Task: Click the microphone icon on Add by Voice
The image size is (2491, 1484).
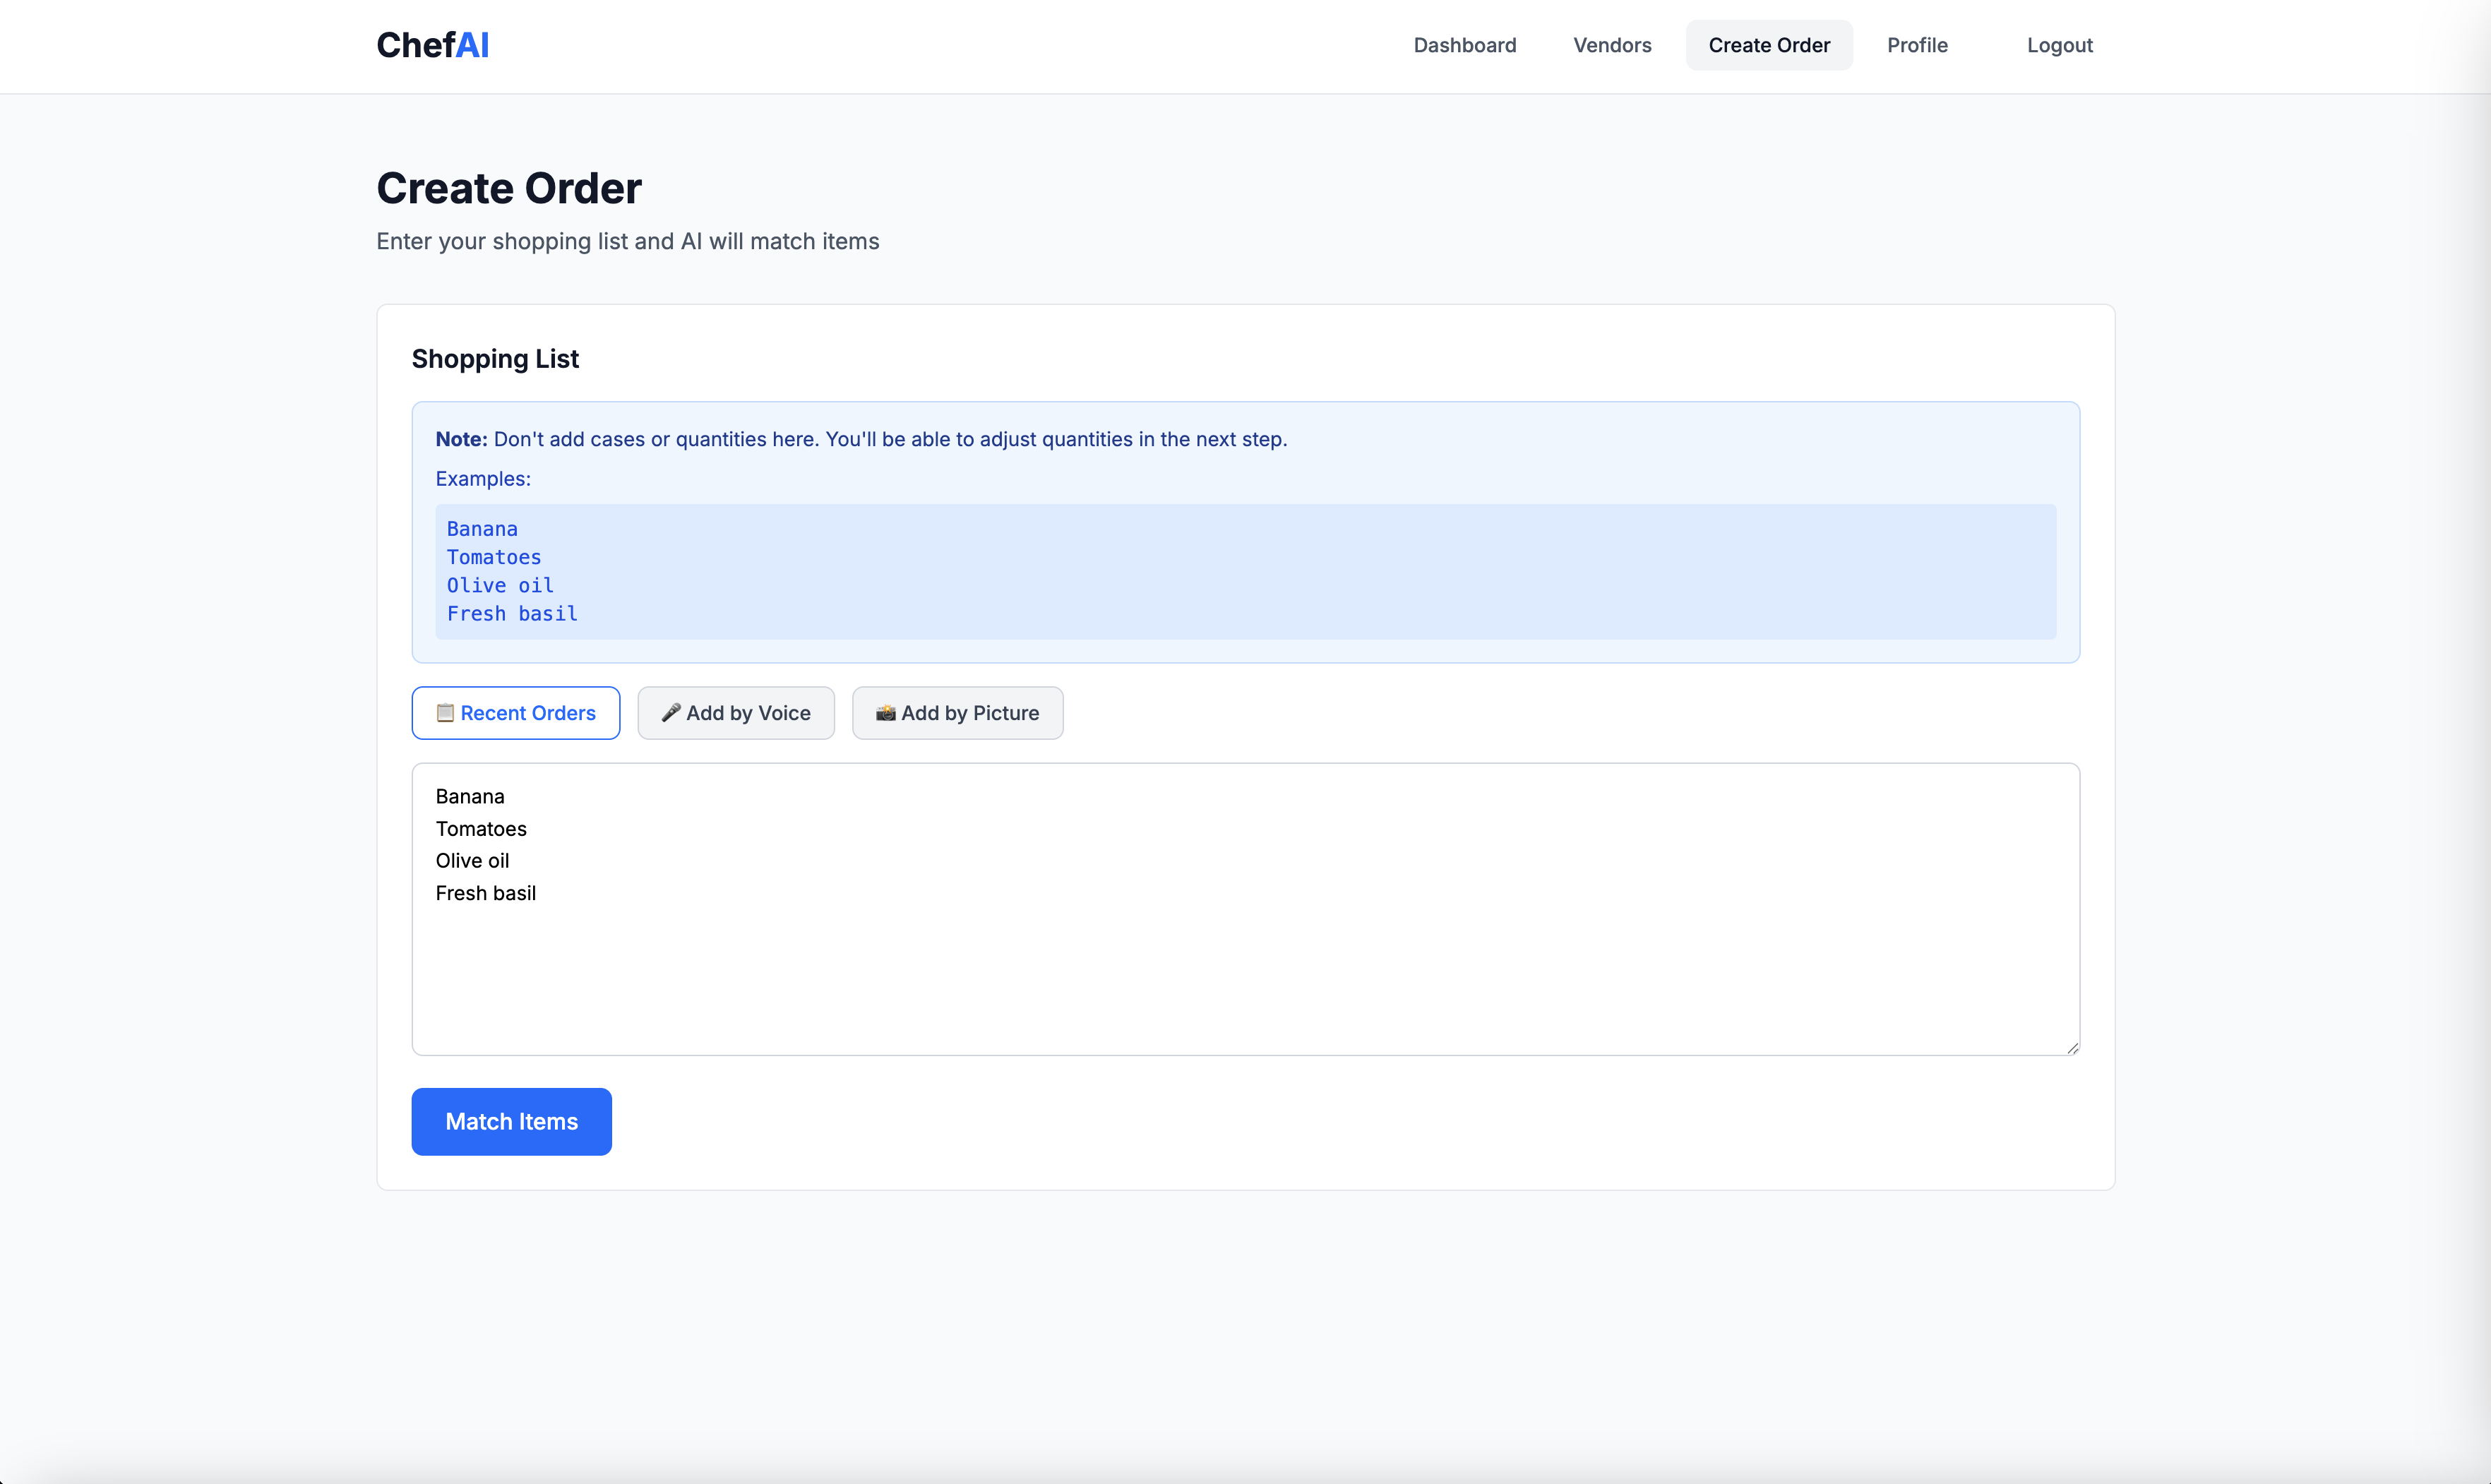Action: [x=670, y=713]
